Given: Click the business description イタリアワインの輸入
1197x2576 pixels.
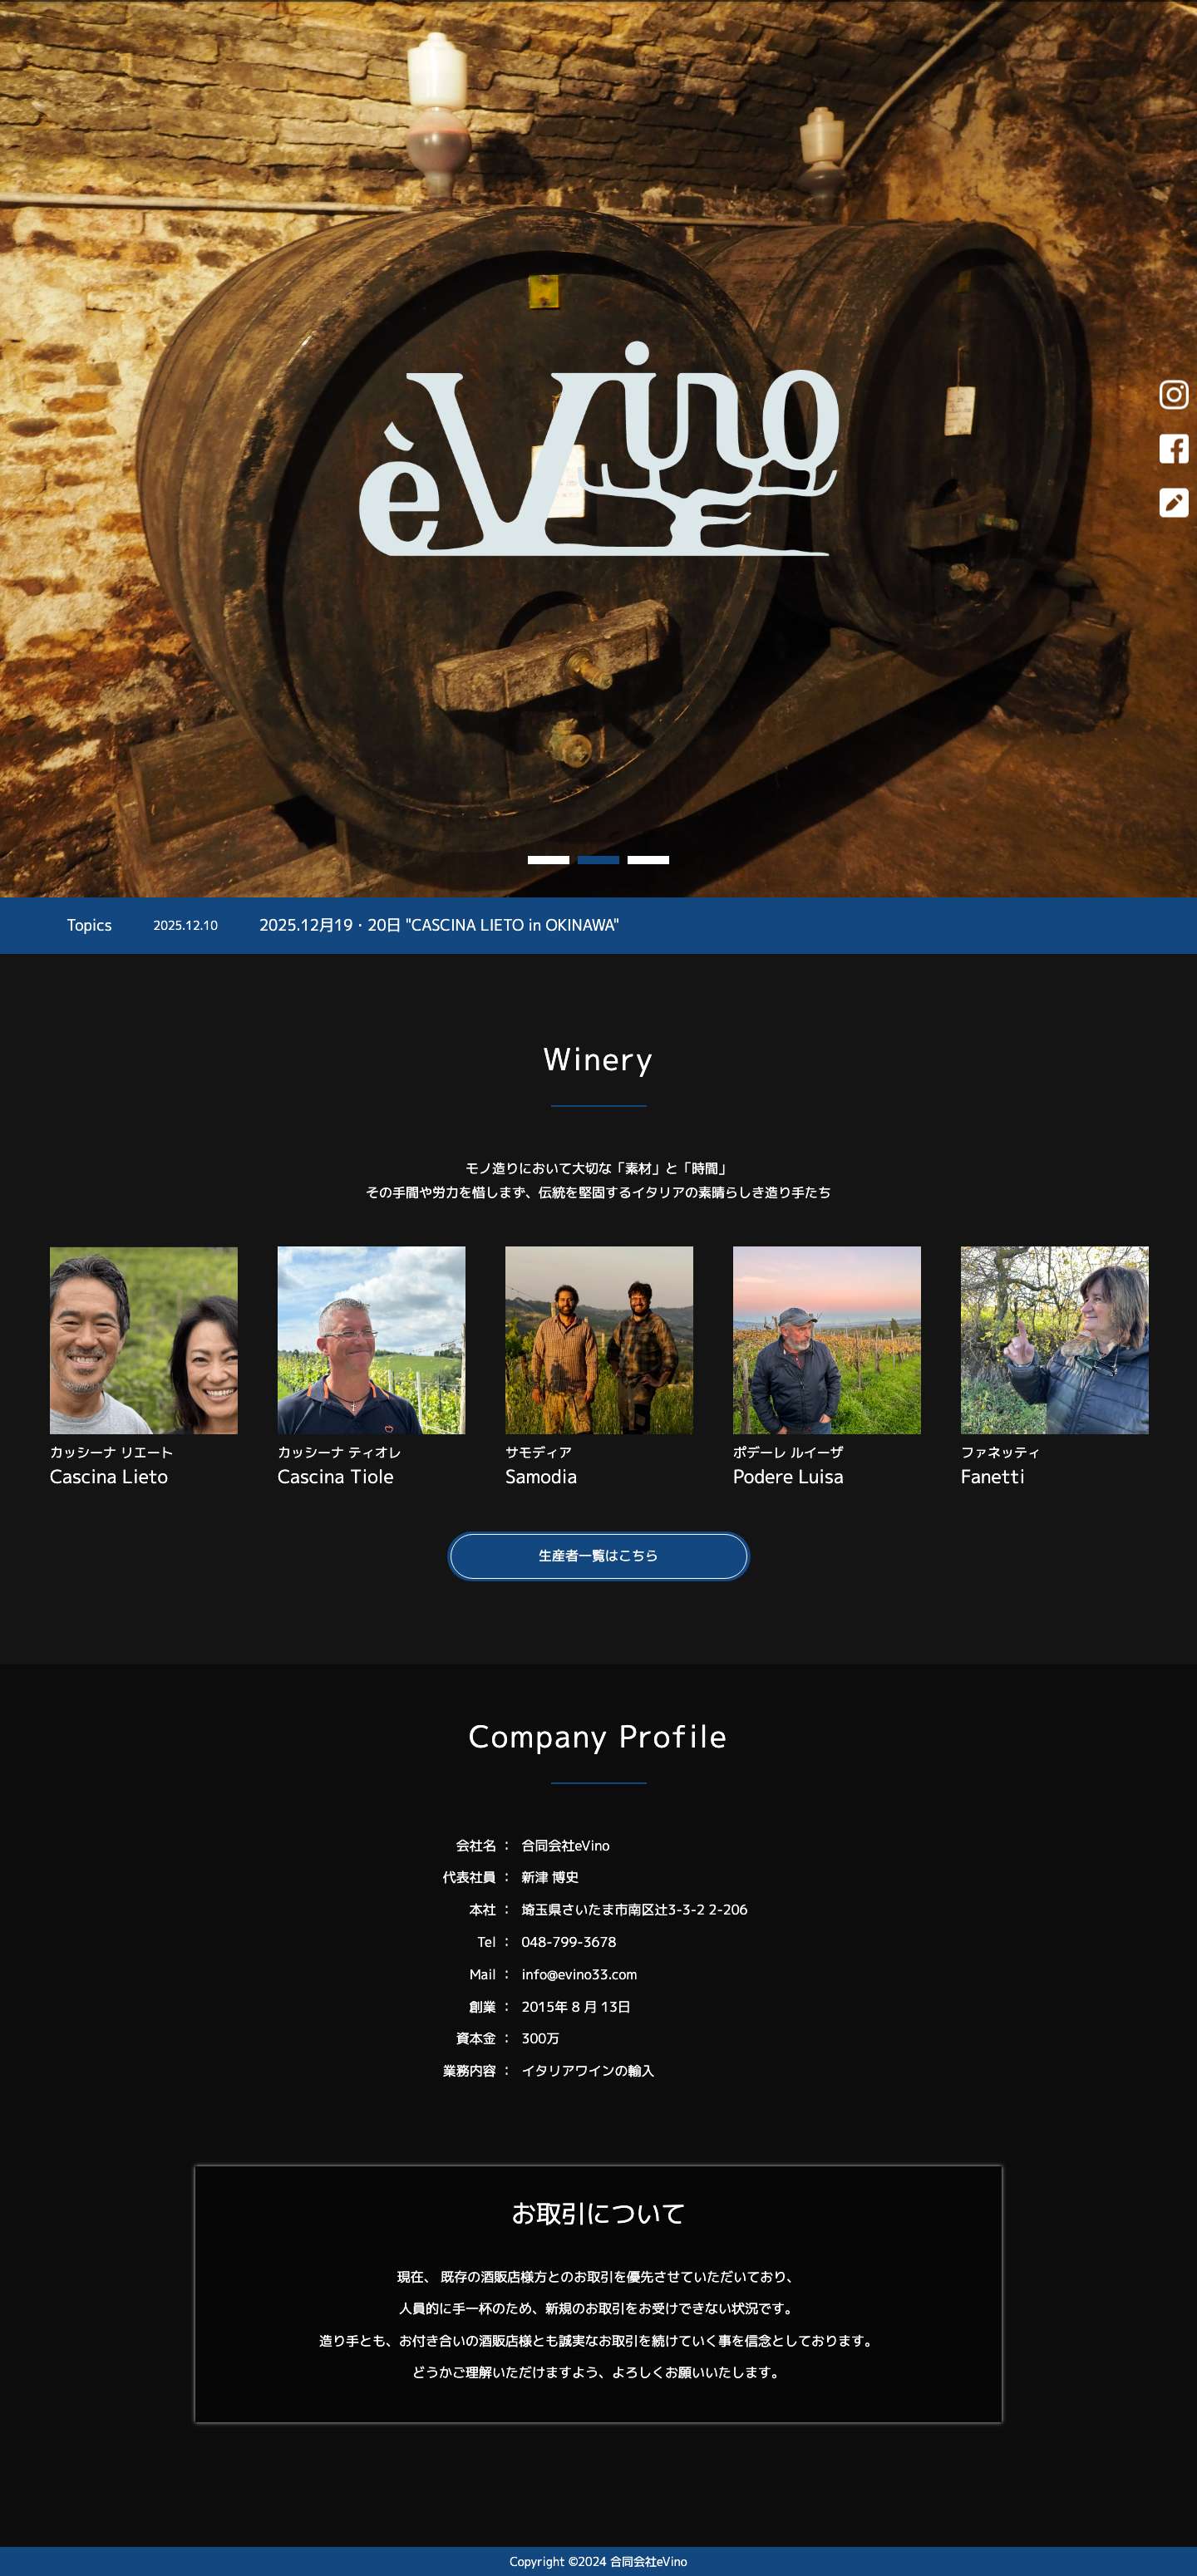Looking at the screenshot, I should (587, 2071).
